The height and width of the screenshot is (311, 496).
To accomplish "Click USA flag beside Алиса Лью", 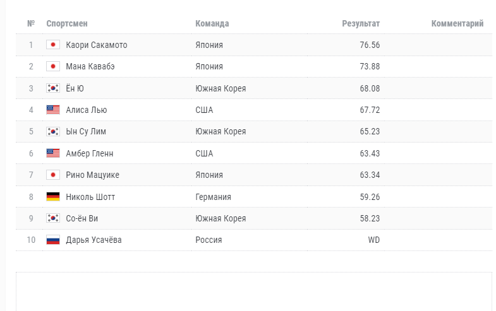I will pos(53,110).
